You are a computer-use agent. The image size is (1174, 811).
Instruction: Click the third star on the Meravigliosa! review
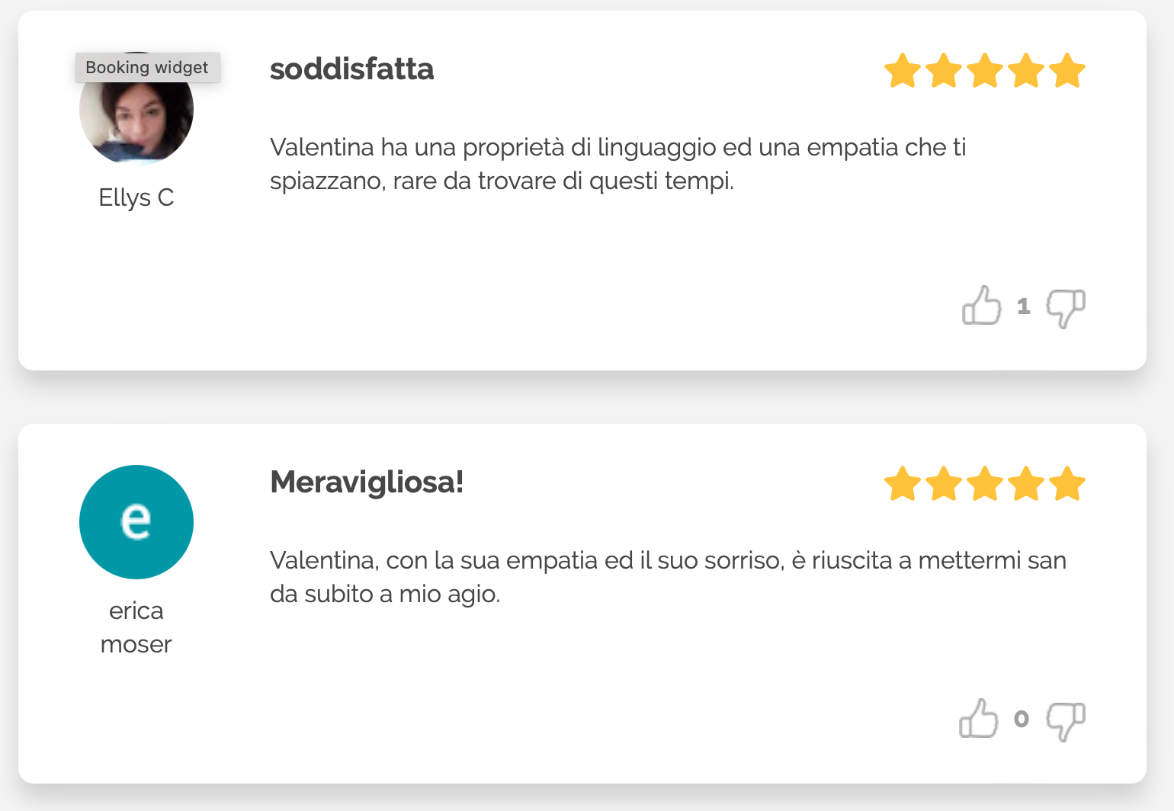coord(985,484)
